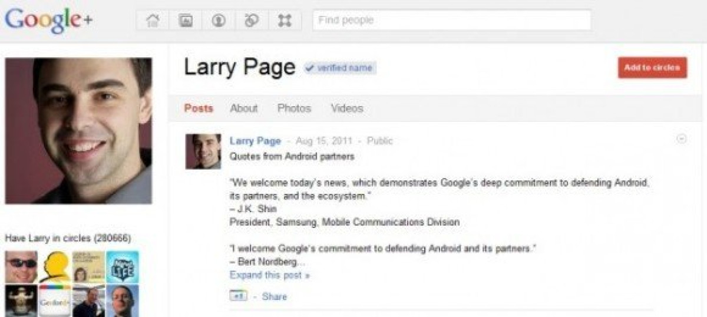
Task: Click the +1 button on the post
Action: click(238, 296)
